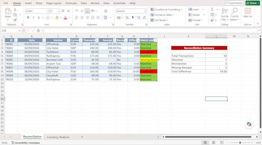Click the Copy icon
The width and height of the screenshot is (262, 145).
click(15, 15)
